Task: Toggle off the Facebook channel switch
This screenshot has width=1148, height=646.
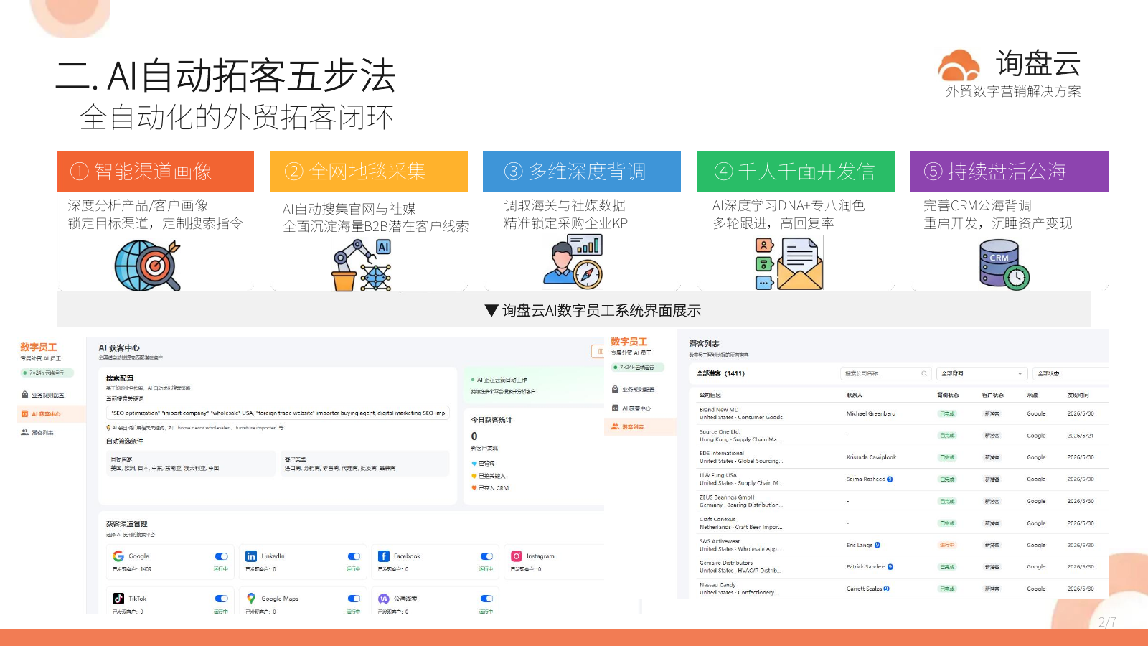Action: (487, 556)
